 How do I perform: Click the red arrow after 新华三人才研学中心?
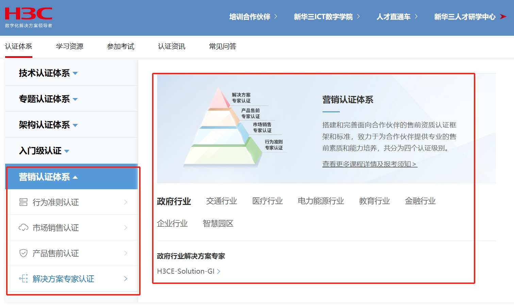(x=503, y=17)
